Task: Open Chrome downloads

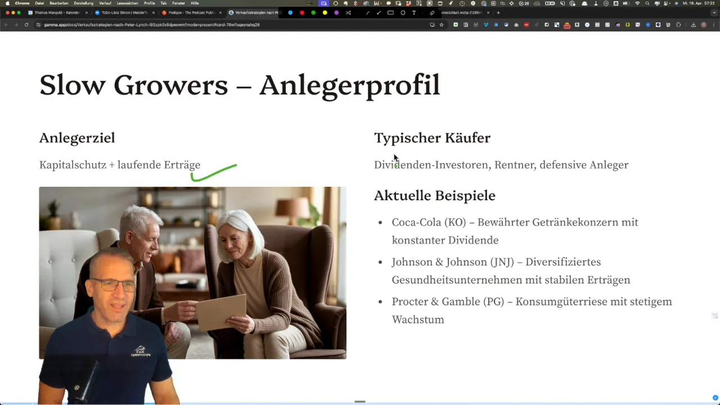Action: click(x=694, y=25)
